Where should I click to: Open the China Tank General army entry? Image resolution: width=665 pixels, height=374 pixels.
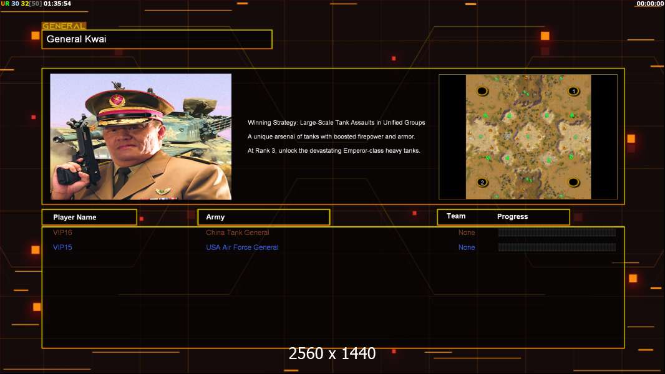(x=238, y=233)
